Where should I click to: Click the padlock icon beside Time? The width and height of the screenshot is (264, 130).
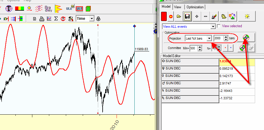(x=98, y=19)
